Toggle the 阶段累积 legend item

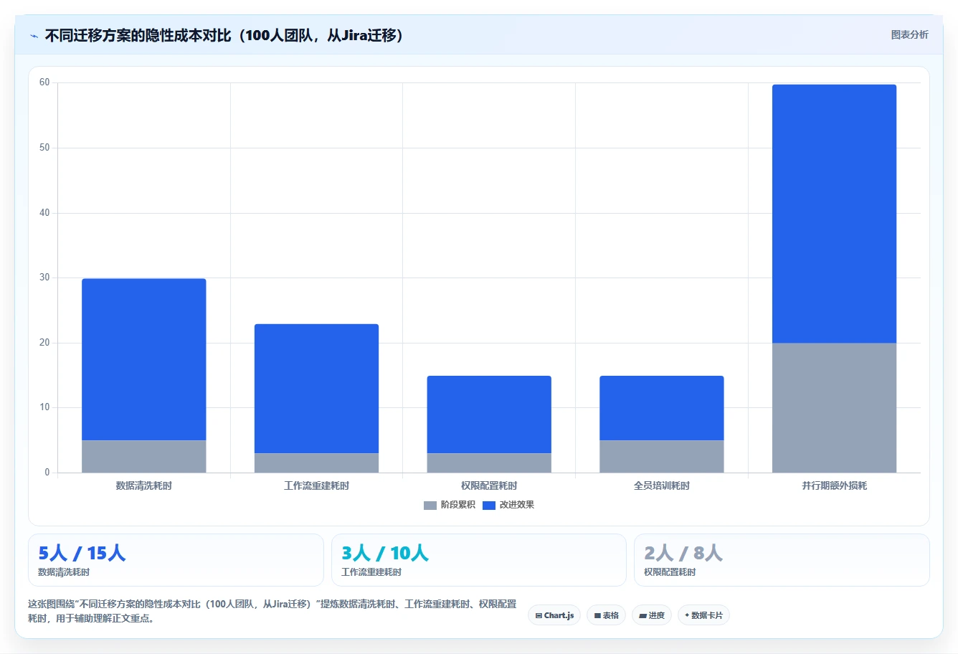click(x=450, y=505)
